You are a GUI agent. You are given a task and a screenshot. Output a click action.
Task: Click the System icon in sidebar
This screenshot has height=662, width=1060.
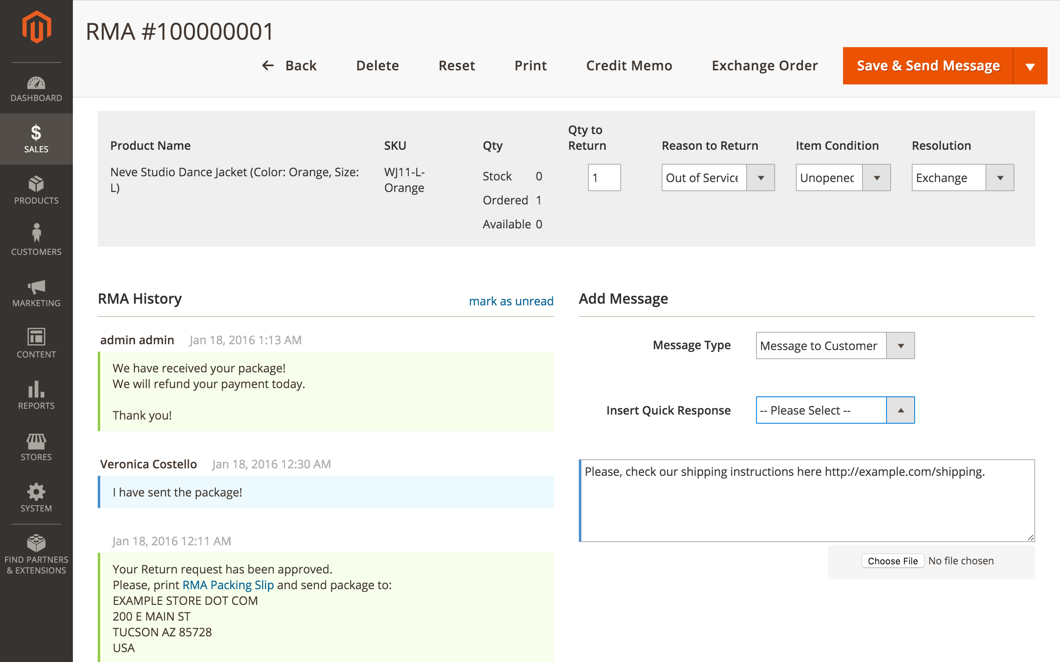pos(35,496)
